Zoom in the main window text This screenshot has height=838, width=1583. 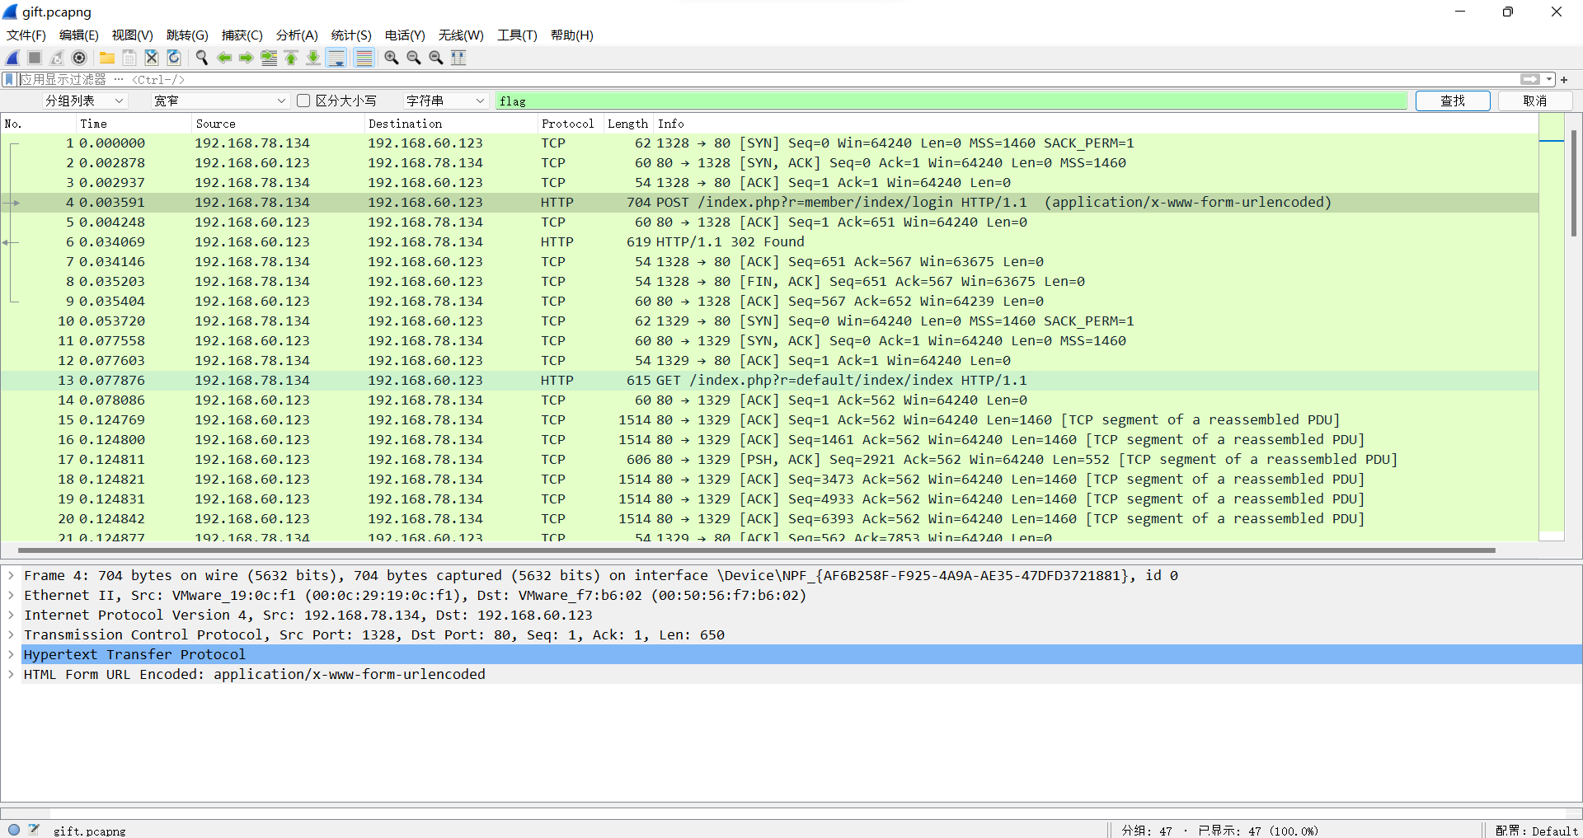pyautogui.click(x=392, y=58)
